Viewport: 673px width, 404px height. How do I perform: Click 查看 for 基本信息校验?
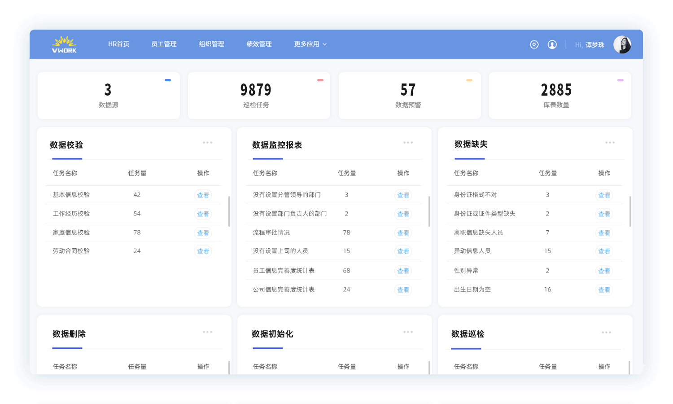point(203,195)
